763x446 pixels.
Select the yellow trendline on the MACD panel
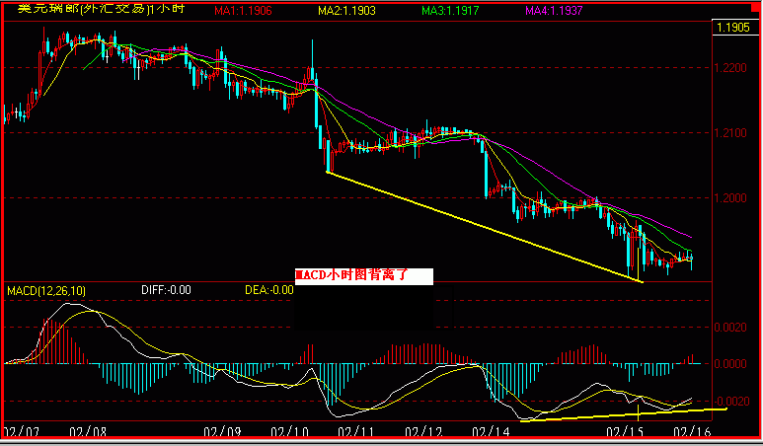pyautogui.click(x=622, y=414)
